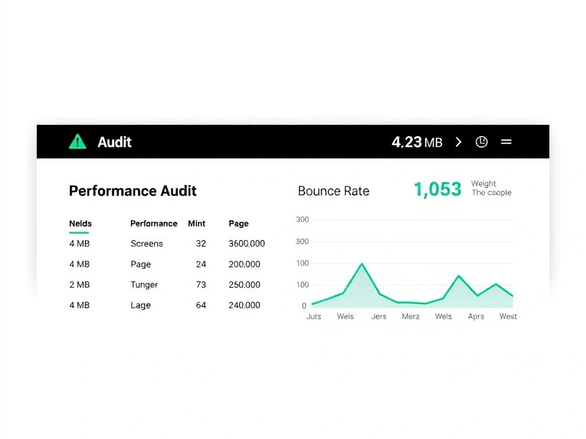The height and width of the screenshot is (439, 586).
Task: Select the Tunger table row
Action: 144,285
